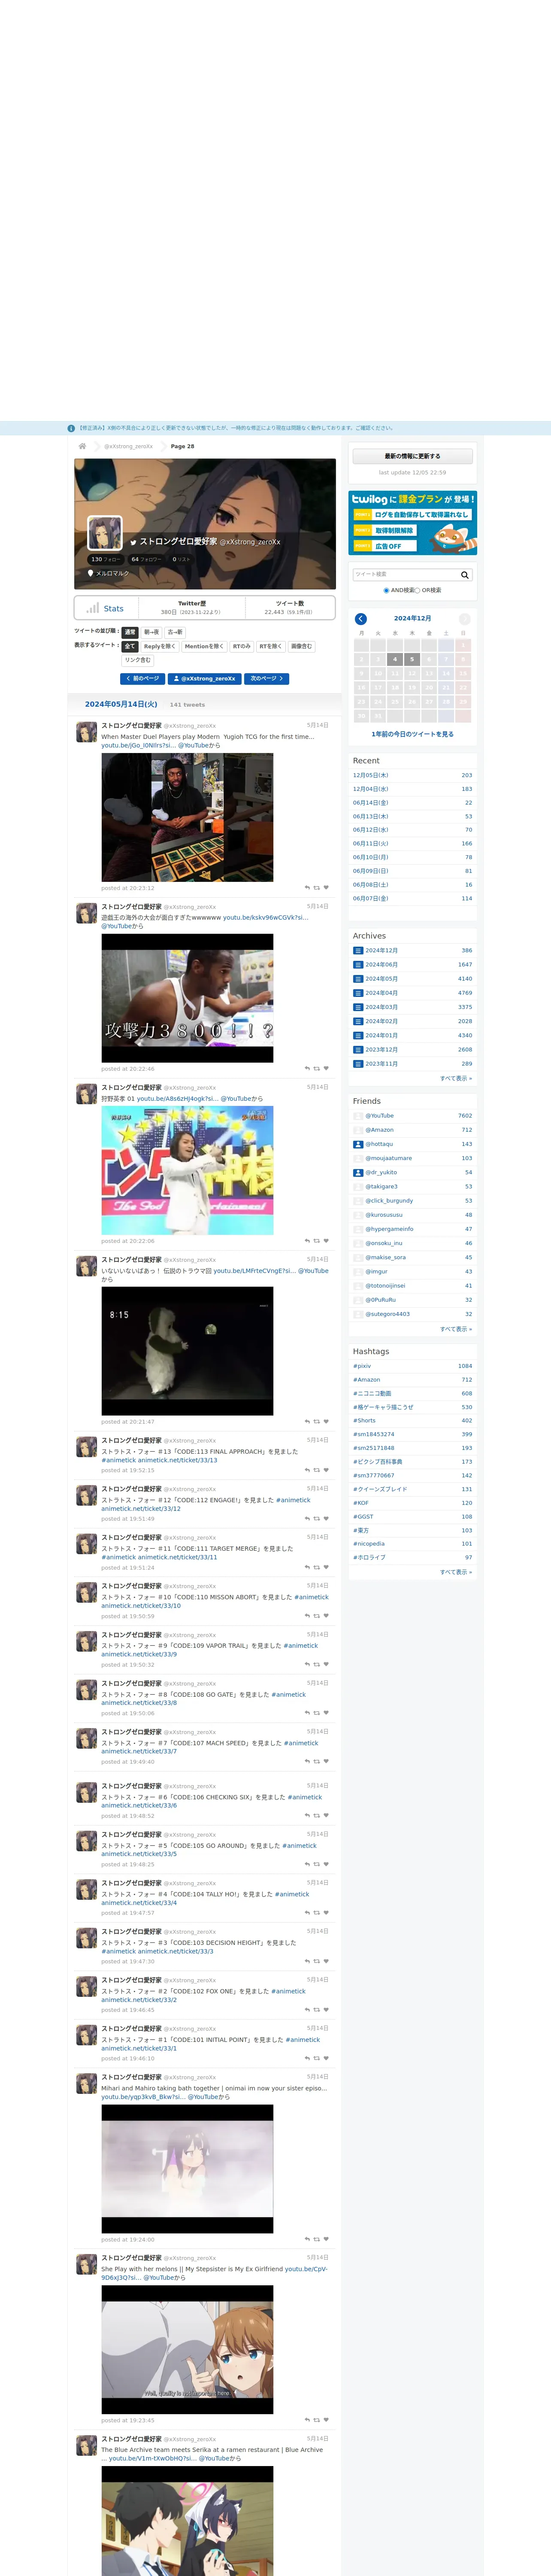Reply to the CODE:110 MISSON ABORT tweet
Image resolution: width=551 pixels, height=2576 pixels.
pyautogui.click(x=307, y=1616)
